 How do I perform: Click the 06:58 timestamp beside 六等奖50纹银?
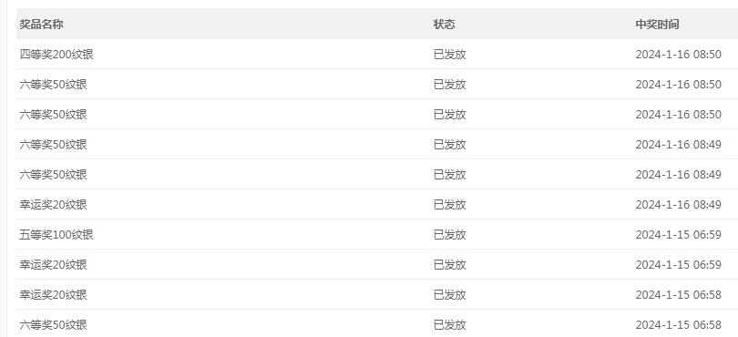[678, 325]
